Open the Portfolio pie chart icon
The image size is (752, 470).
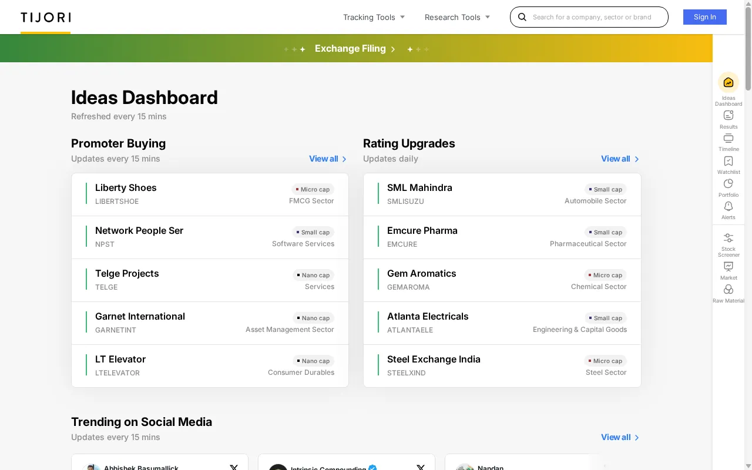tap(728, 184)
